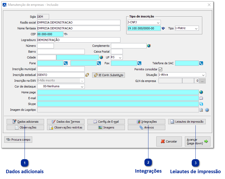Click the CEP lookup binoculars icon
Viewport: 225px width, 179px height.
[x=66, y=34]
